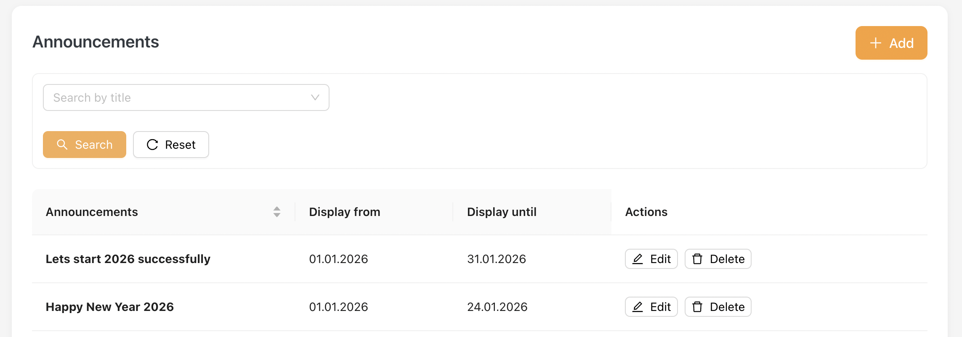962x337 pixels.
Task: Focus the Search by title field
Action: (x=177, y=97)
